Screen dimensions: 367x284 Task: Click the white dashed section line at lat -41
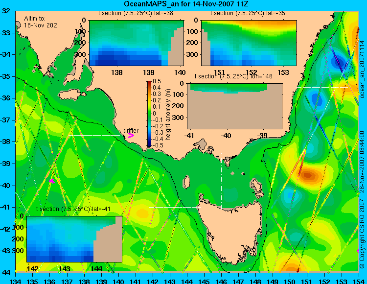(175, 207)
